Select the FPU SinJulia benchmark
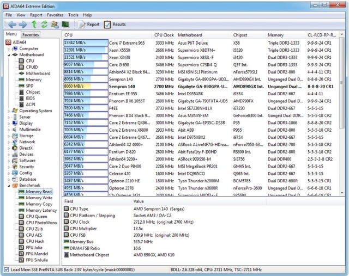Image resolution: width=349 pixels, height=276 pixels. click(x=33, y=260)
